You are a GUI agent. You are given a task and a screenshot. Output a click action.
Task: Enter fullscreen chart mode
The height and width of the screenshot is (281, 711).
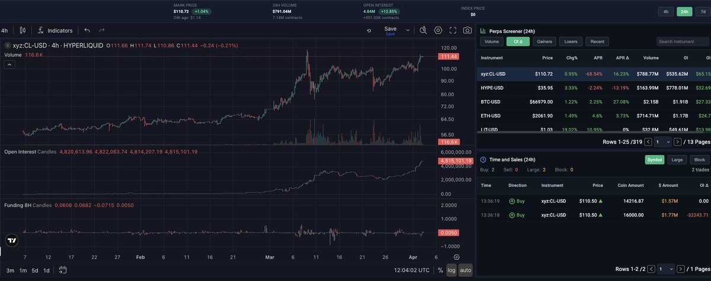coord(453,30)
